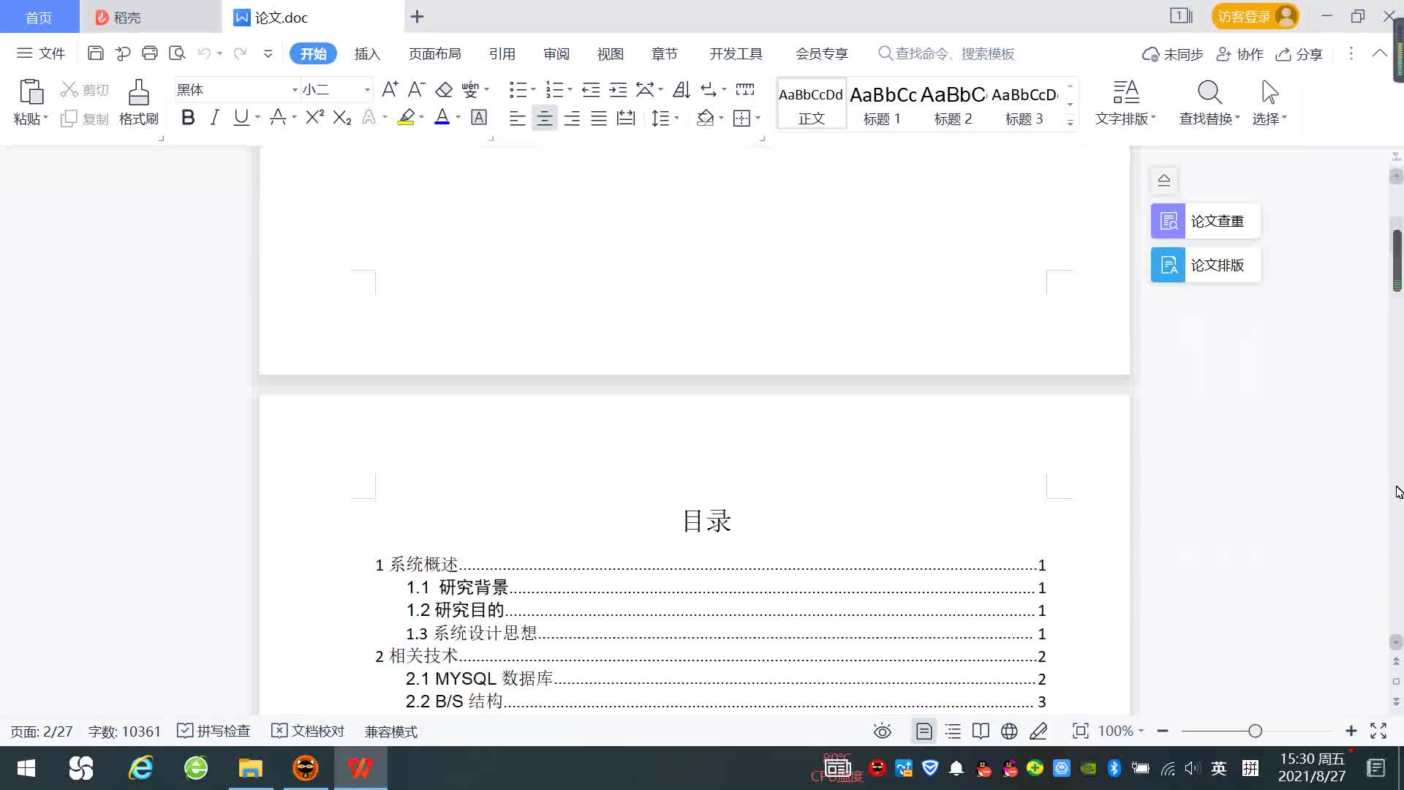Open the font name dropdown (黑体)
This screenshot has width=1404, height=790.
click(x=295, y=90)
